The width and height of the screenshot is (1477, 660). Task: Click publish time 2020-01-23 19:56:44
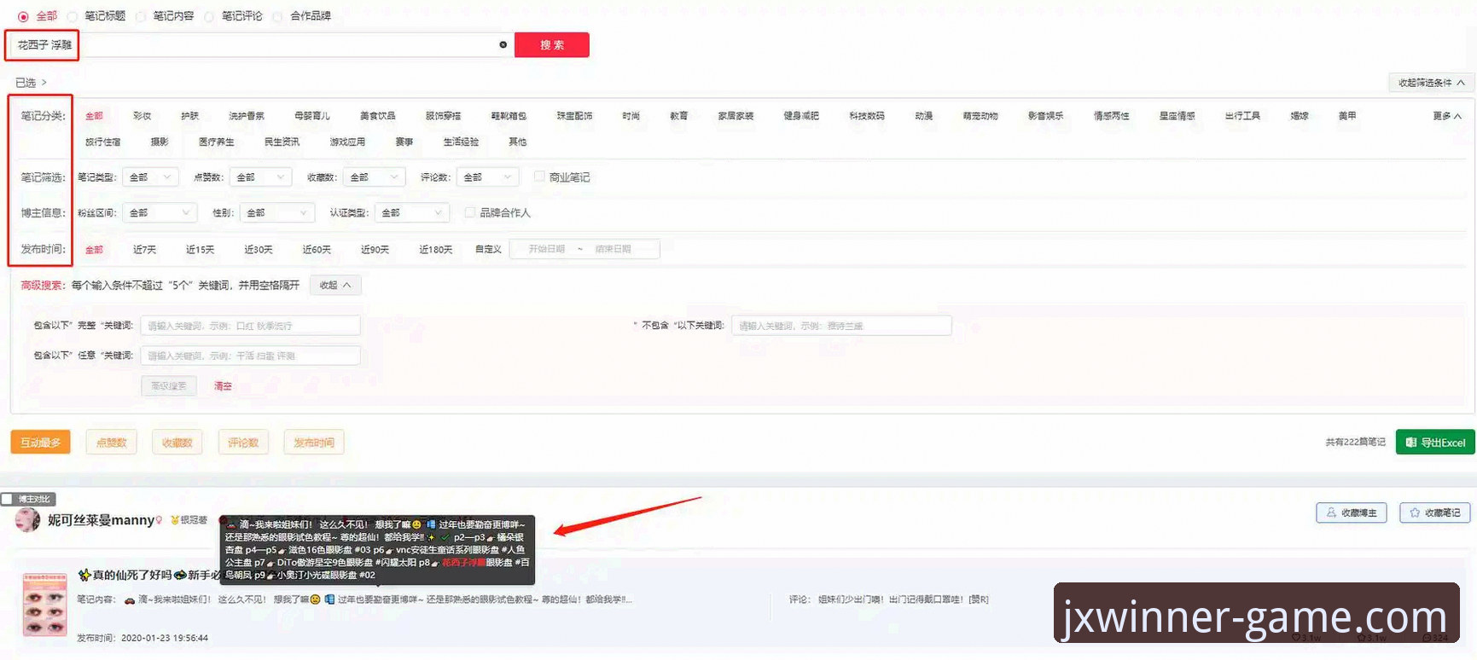165,638
